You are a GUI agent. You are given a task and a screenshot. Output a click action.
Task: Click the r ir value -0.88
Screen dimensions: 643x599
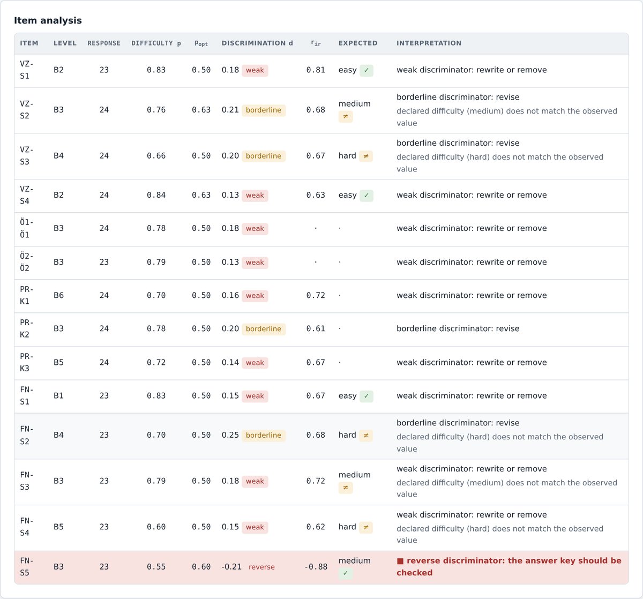pos(316,567)
